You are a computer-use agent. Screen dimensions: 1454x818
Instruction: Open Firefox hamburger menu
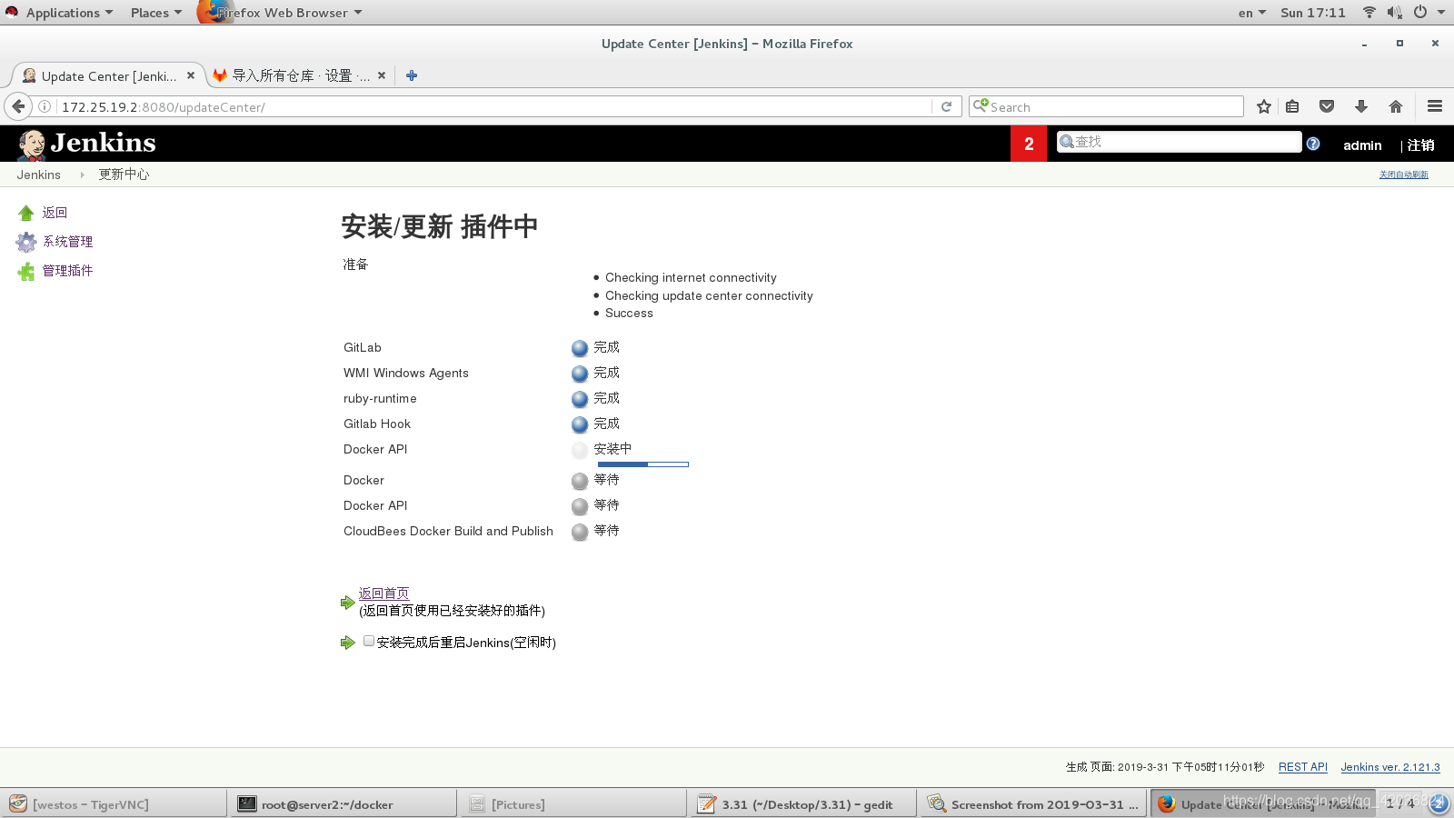click(x=1435, y=106)
